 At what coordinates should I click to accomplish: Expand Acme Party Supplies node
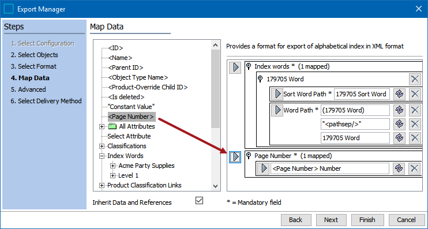tap(112, 166)
